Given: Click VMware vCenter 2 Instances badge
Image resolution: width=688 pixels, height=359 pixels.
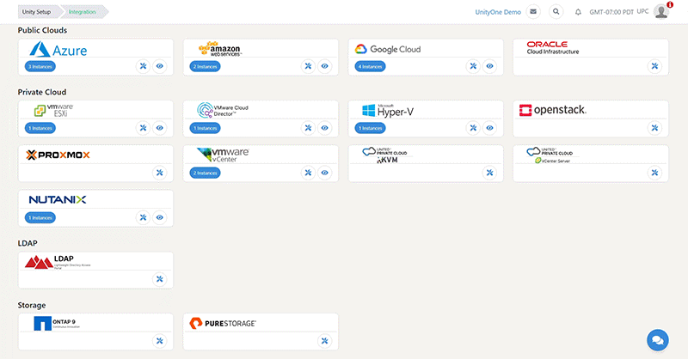Looking at the screenshot, I should coord(206,173).
